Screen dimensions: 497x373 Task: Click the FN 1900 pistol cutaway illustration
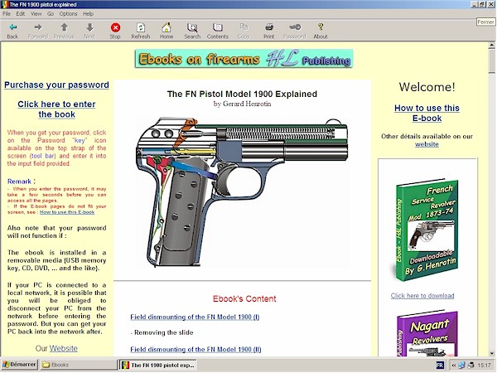243,192
